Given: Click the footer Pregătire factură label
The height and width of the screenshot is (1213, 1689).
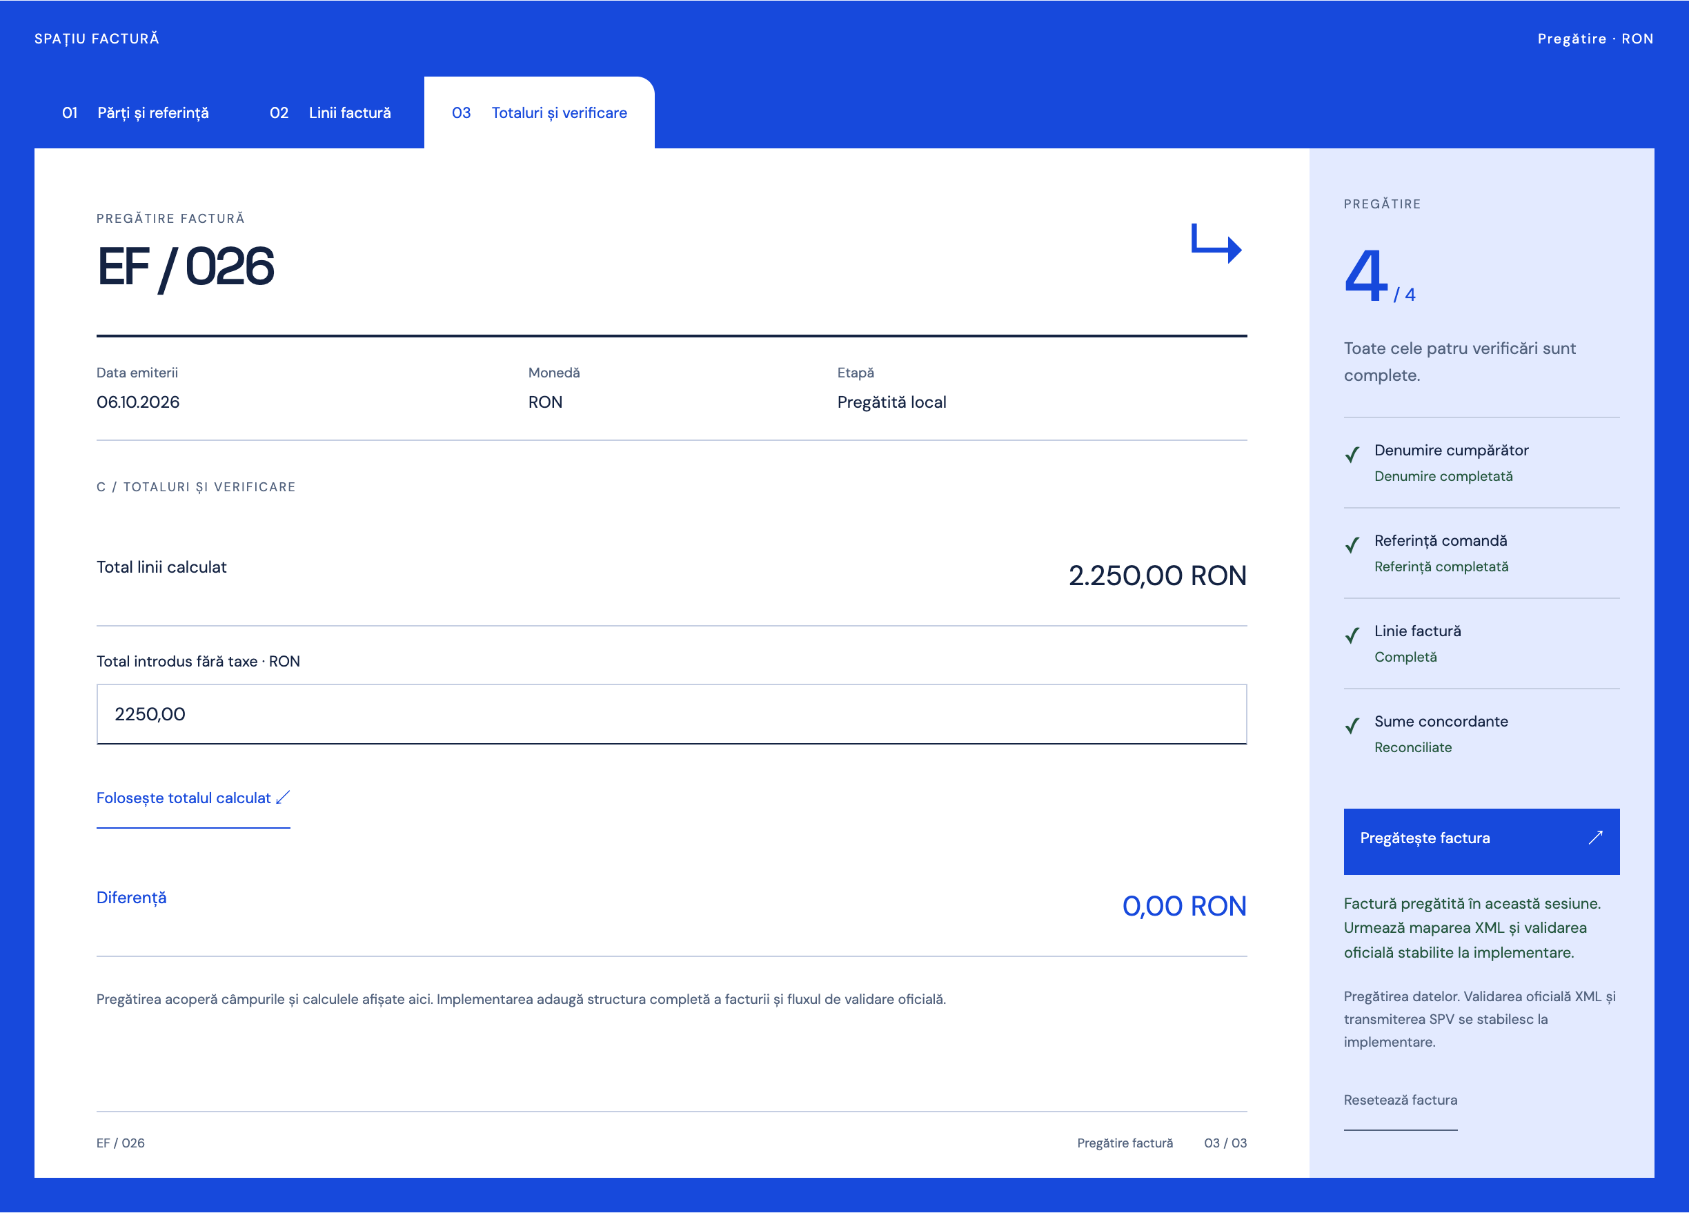Looking at the screenshot, I should pos(1125,1143).
